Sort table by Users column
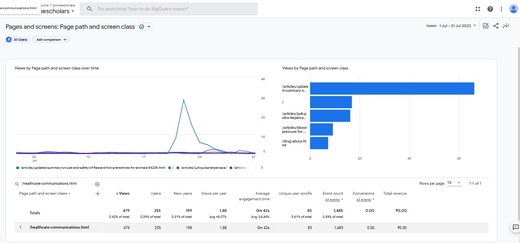This screenshot has height=243, width=520. pos(155,194)
